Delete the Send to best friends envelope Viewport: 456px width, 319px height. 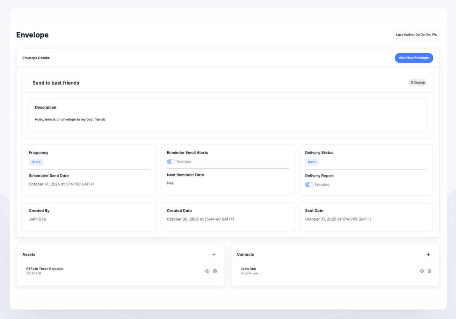[417, 83]
